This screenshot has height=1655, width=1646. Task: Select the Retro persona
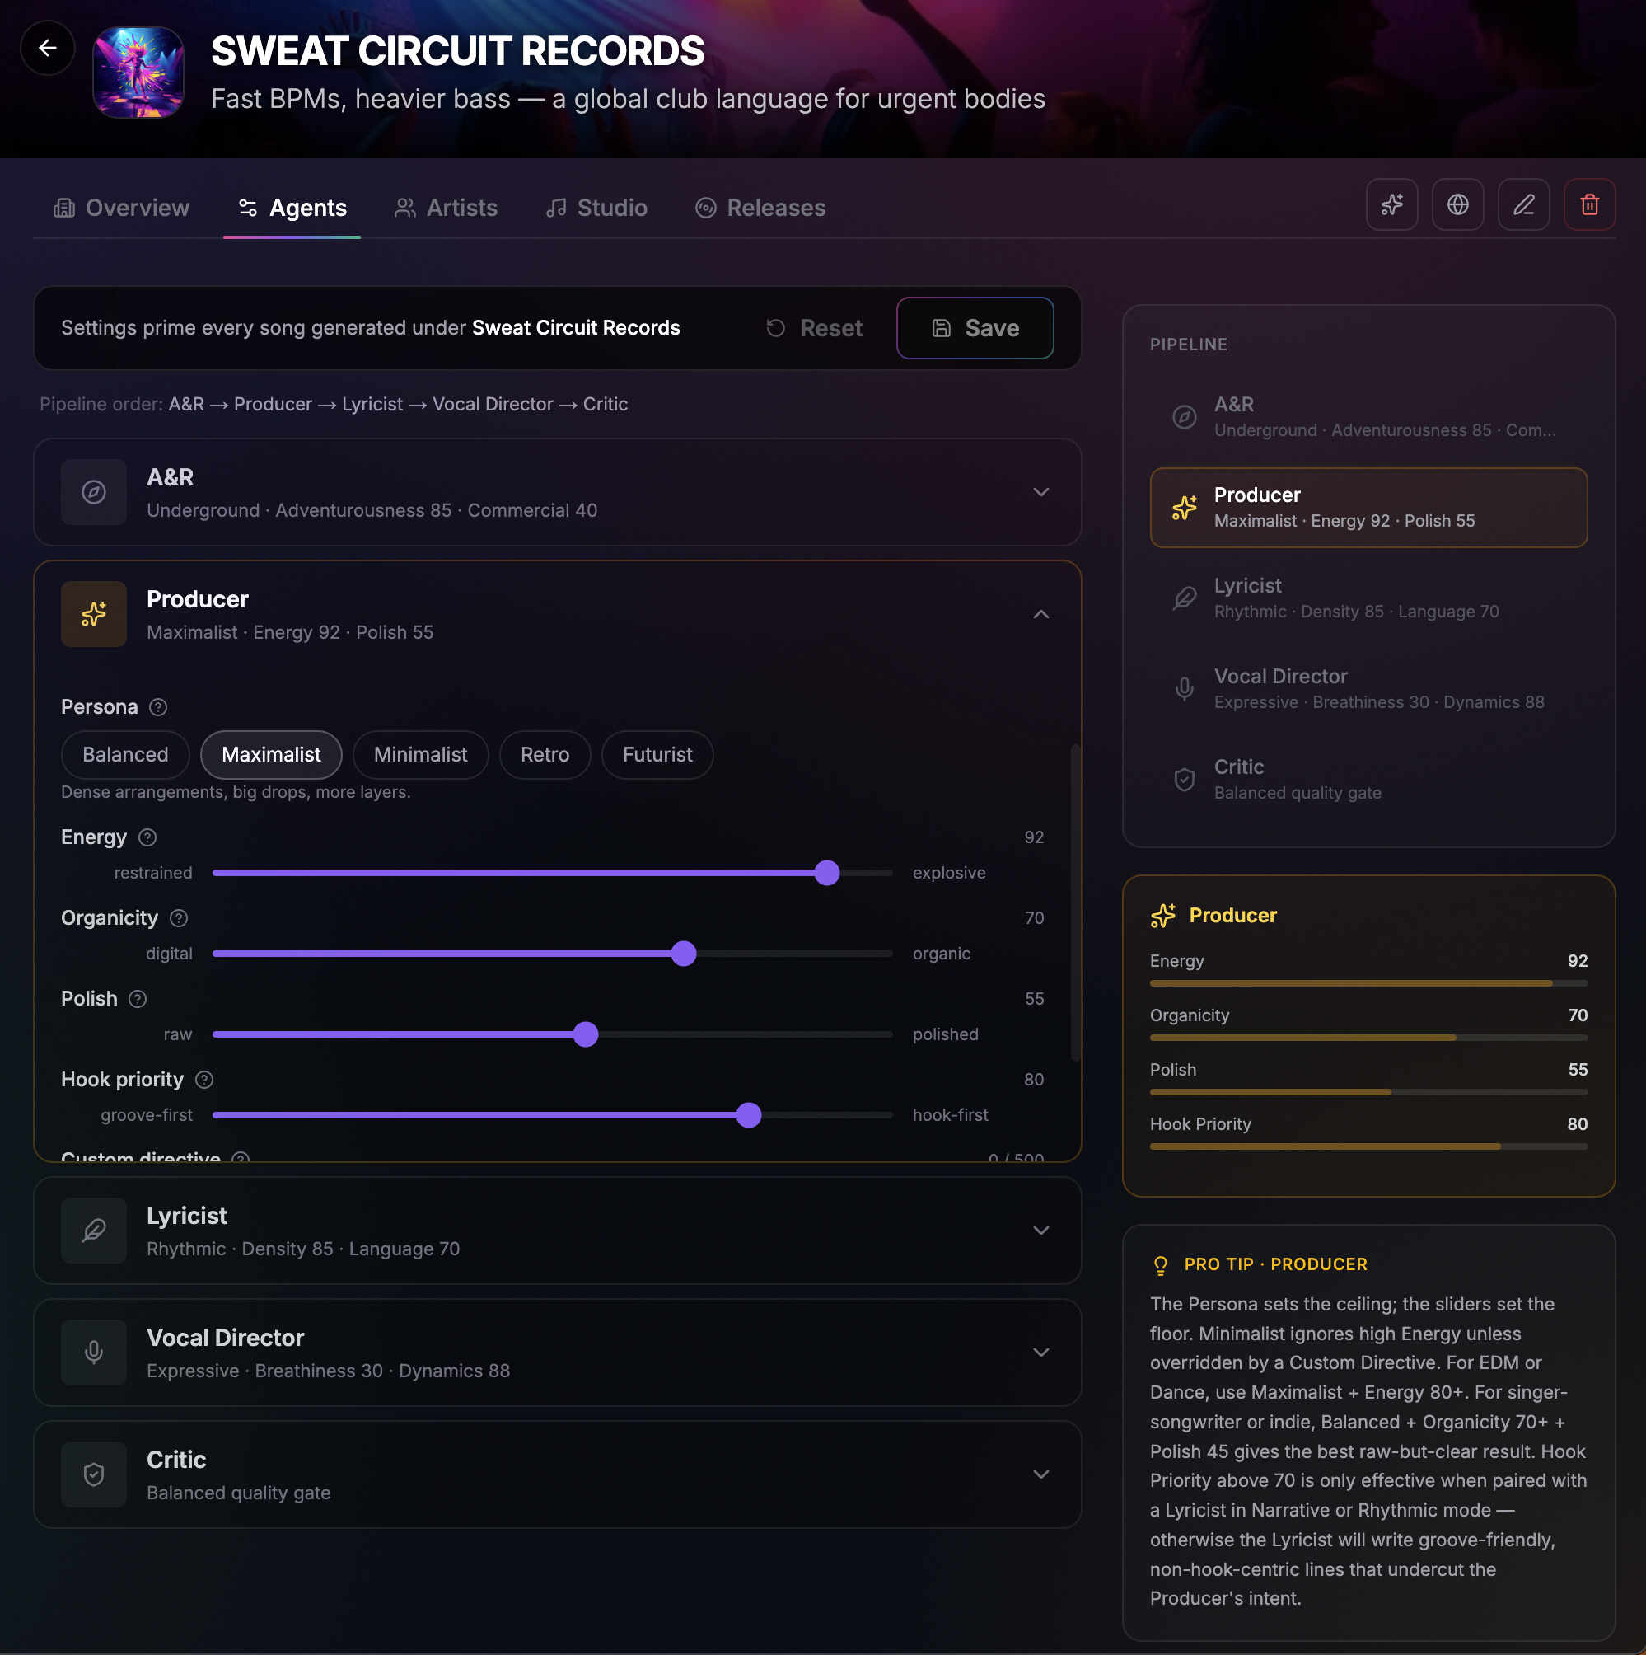(x=545, y=755)
